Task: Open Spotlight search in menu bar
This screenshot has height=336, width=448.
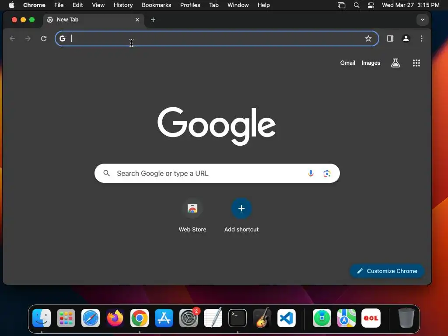Action: click(x=356, y=5)
